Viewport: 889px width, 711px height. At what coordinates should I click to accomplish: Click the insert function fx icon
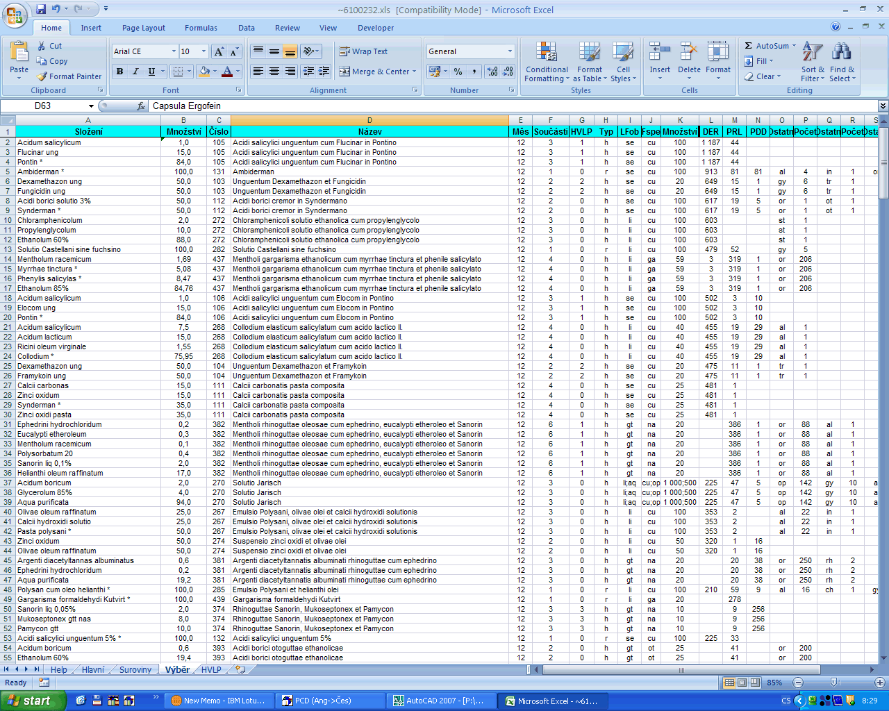tap(141, 106)
